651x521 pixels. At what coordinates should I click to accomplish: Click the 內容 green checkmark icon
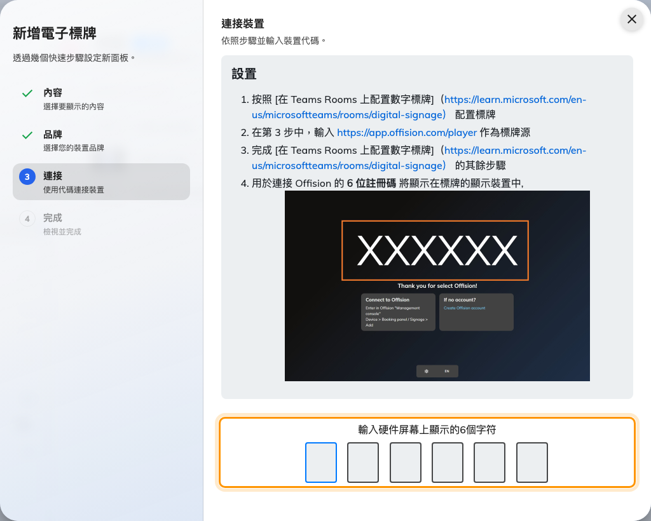[x=27, y=93]
